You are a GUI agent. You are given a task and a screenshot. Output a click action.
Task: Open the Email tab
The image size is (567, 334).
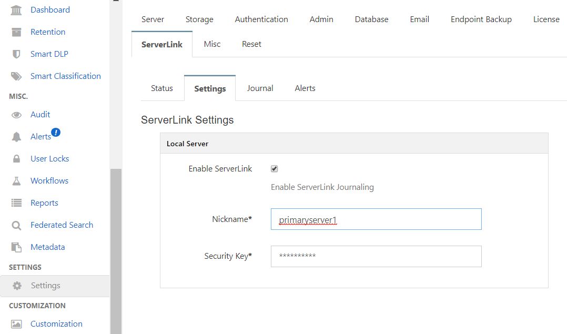click(x=420, y=19)
